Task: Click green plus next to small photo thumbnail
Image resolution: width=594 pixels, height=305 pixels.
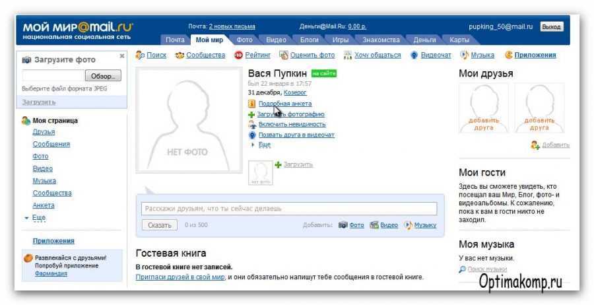Action: point(278,164)
